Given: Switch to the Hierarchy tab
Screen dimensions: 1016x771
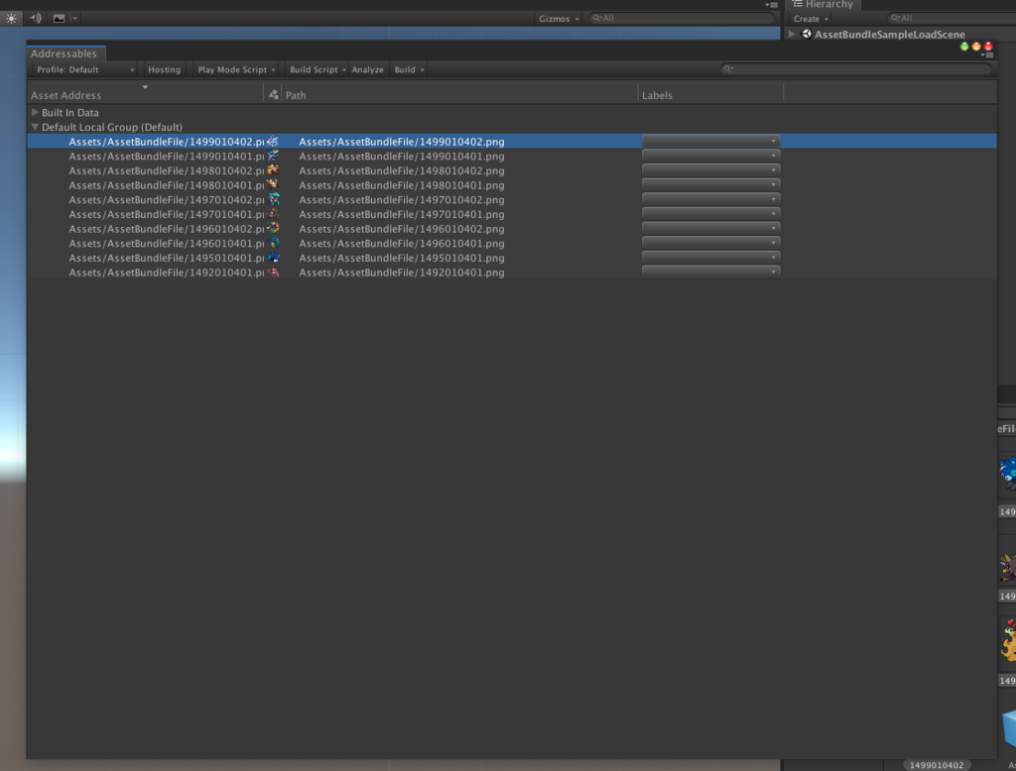Looking at the screenshot, I should [823, 5].
